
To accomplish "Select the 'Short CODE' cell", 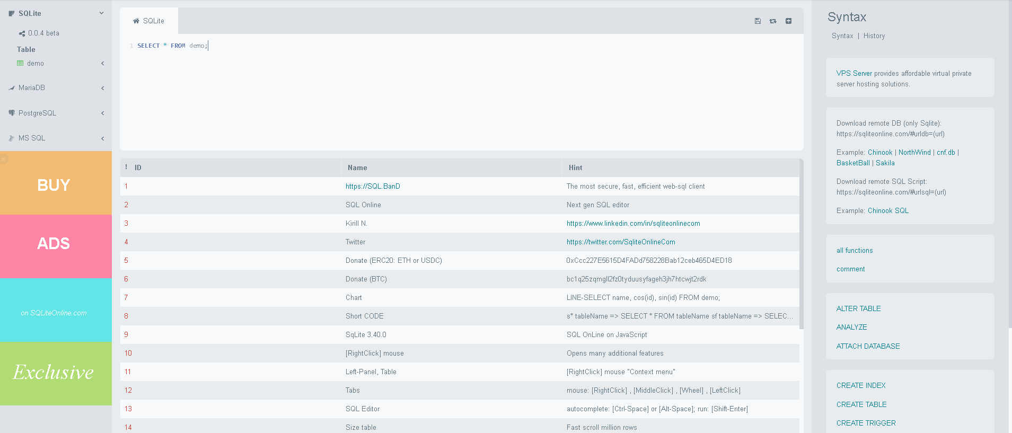I will [x=451, y=316].
